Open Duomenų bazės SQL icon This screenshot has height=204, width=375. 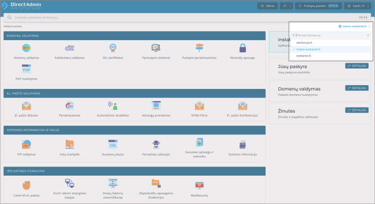pyautogui.click(x=113, y=145)
